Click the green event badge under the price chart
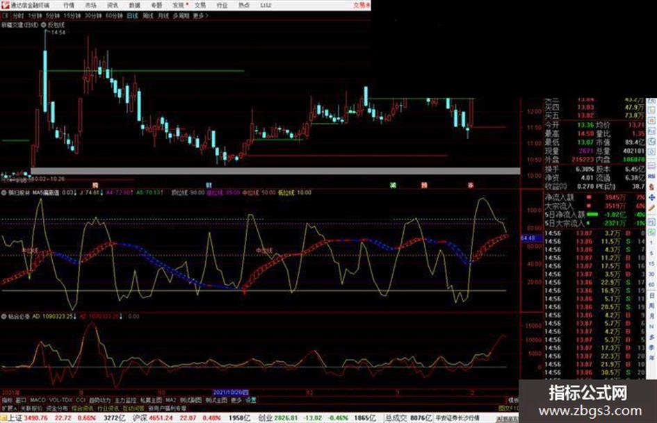This screenshot has height=423, width=657. pos(393,185)
